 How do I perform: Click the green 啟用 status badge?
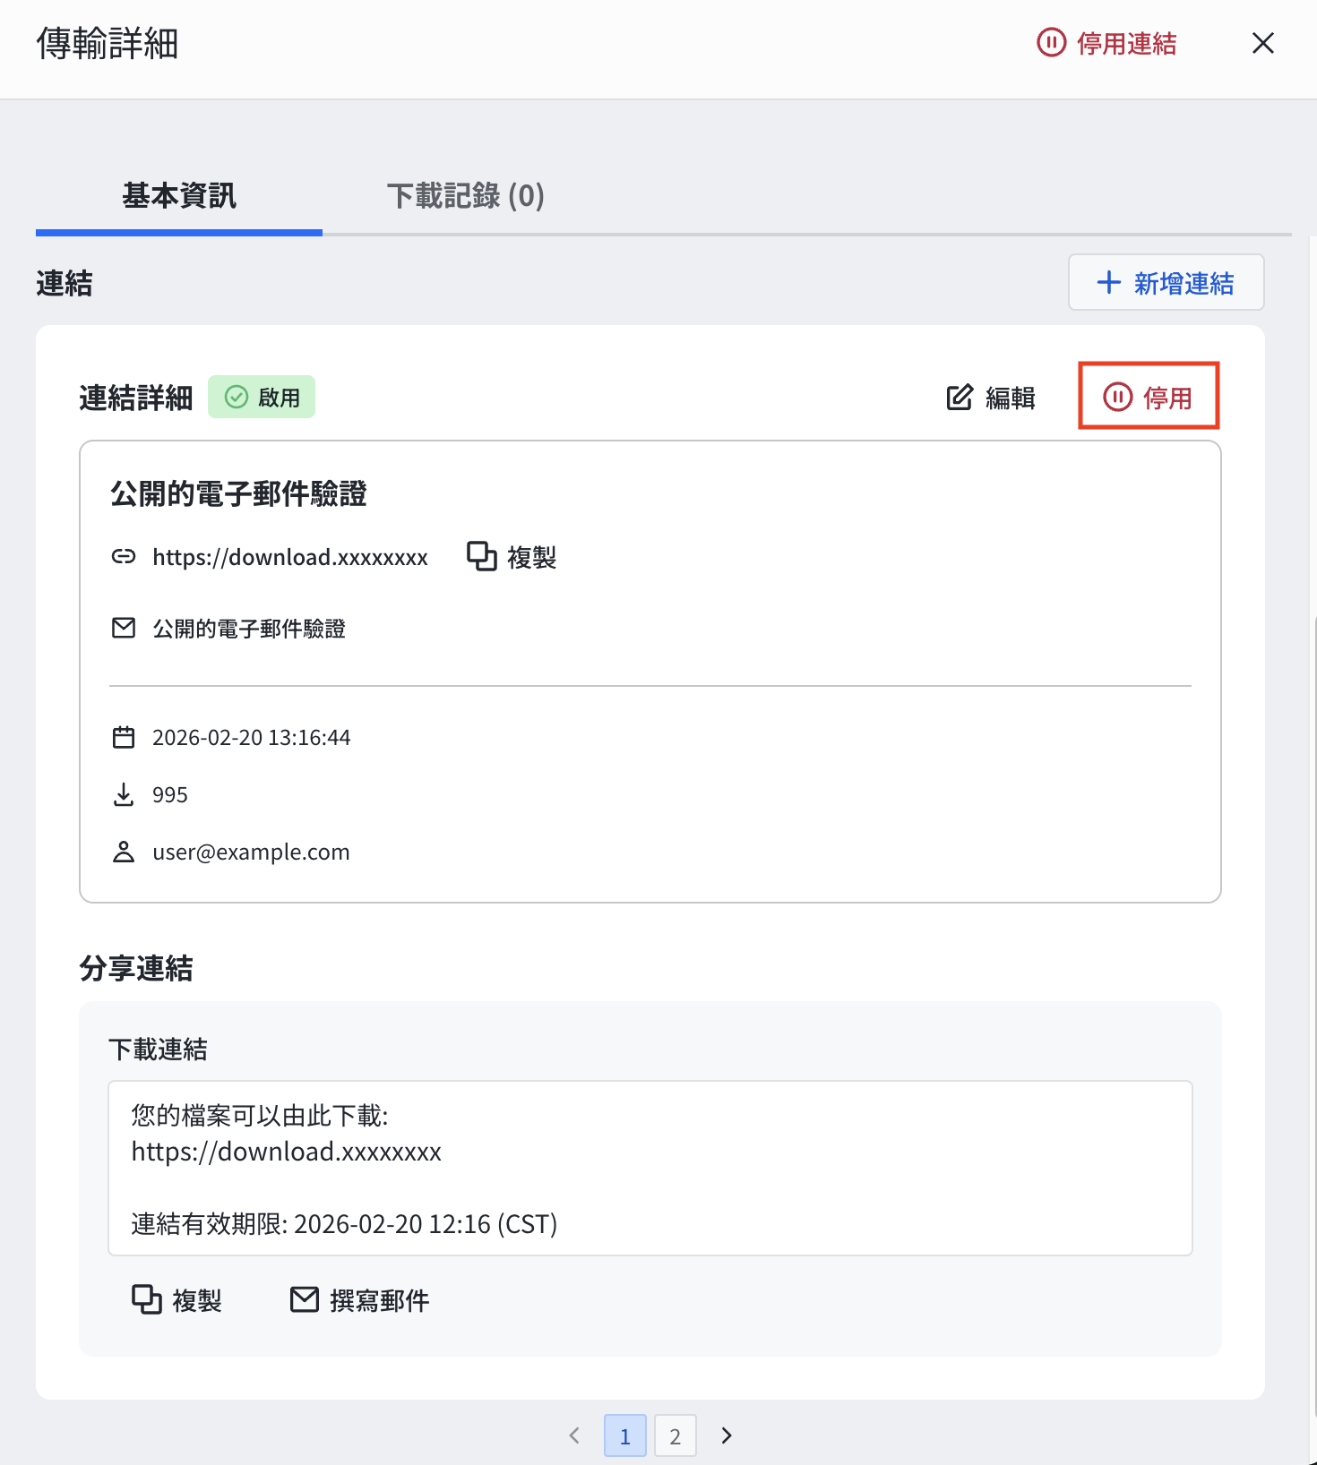coord(262,397)
